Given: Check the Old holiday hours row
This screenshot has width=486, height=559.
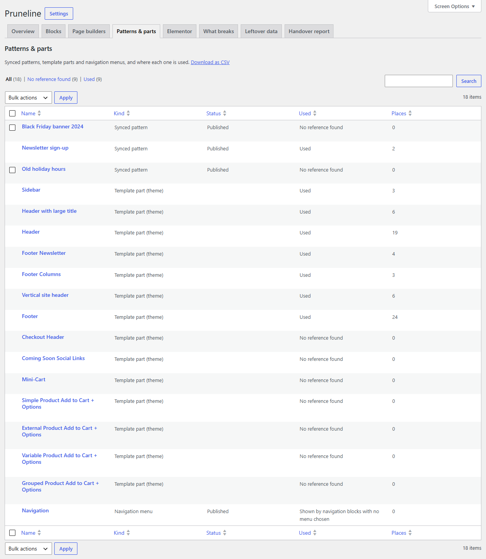Looking at the screenshot, I should tap(12, 170).
